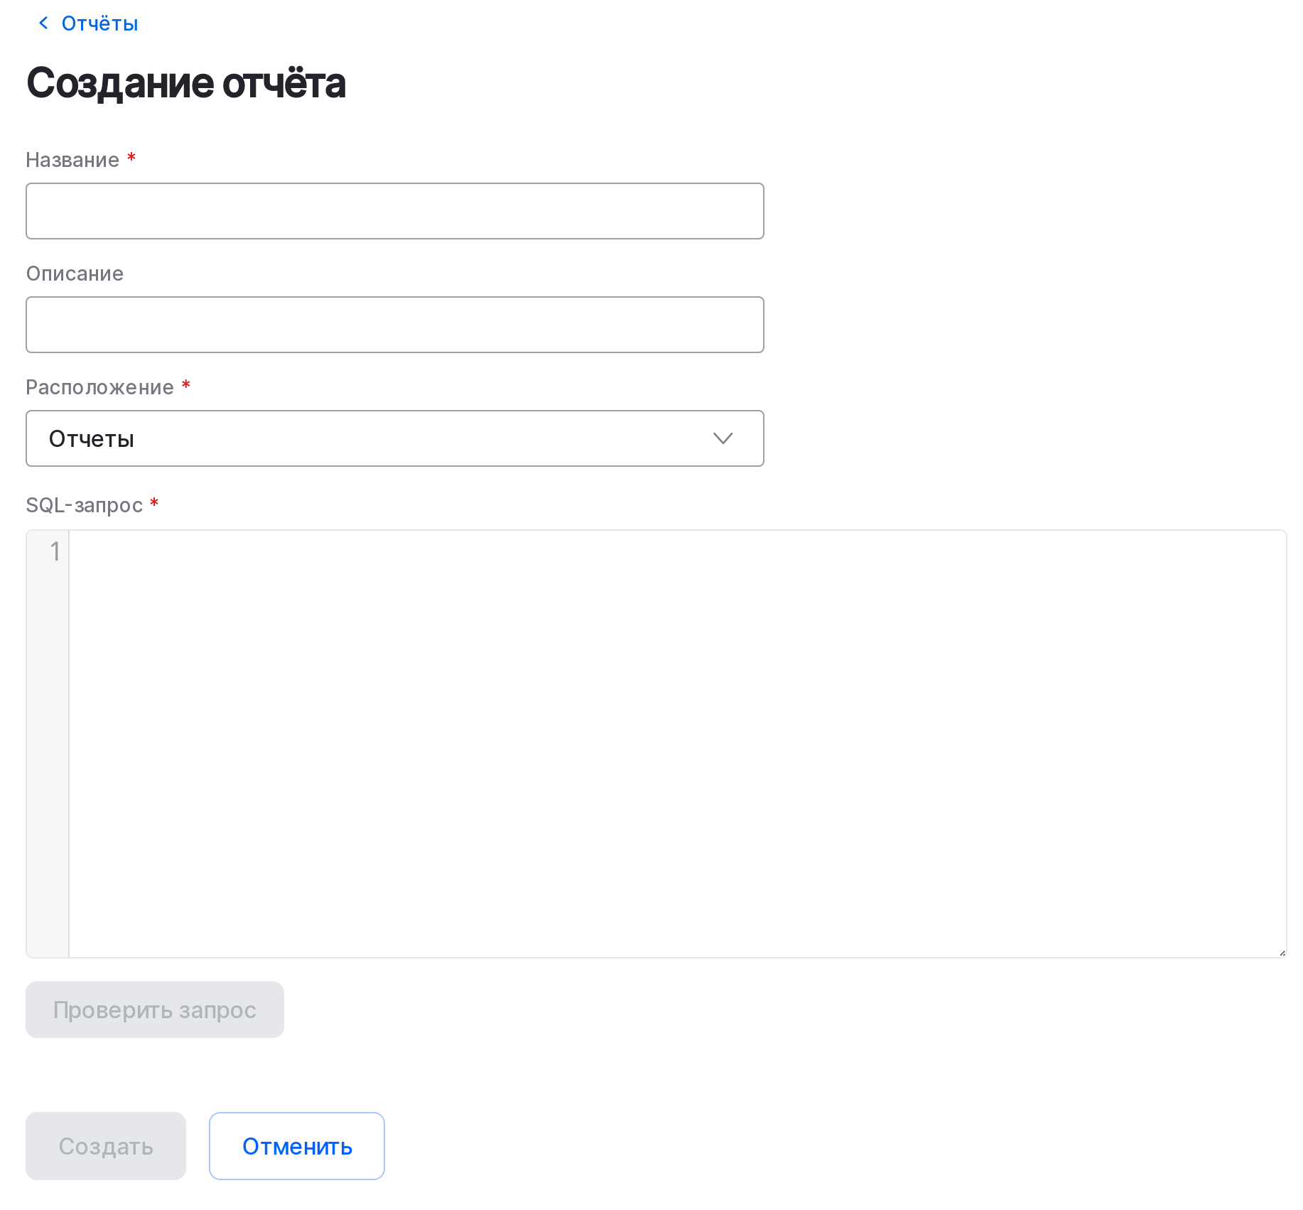This screenshot has width=1303, height=1210.
Task: Click line number 1 in editor gutter
Action: tap(55, 551)
